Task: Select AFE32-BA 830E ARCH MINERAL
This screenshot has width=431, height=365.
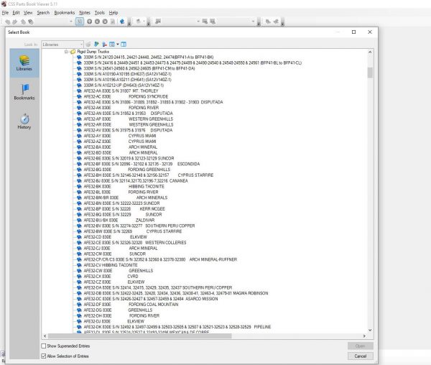Action: [121, 147]
